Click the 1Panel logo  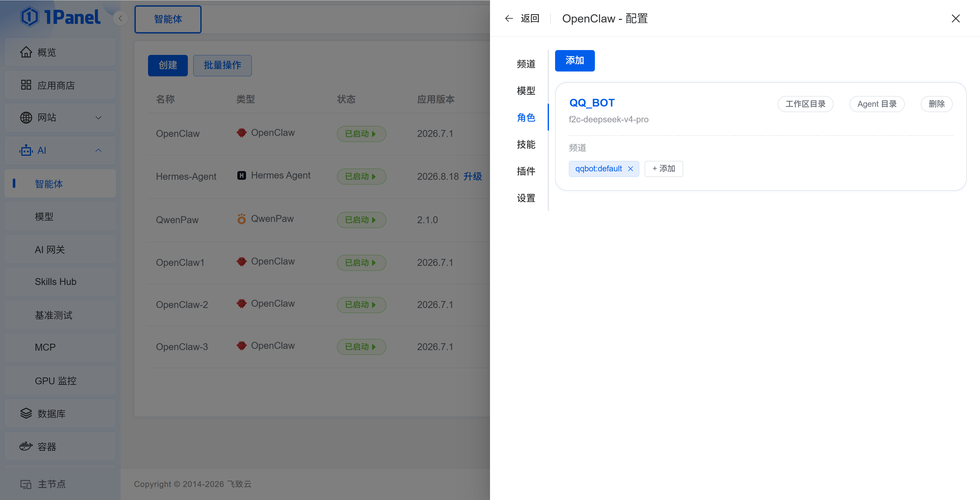(x=60, y=17)
